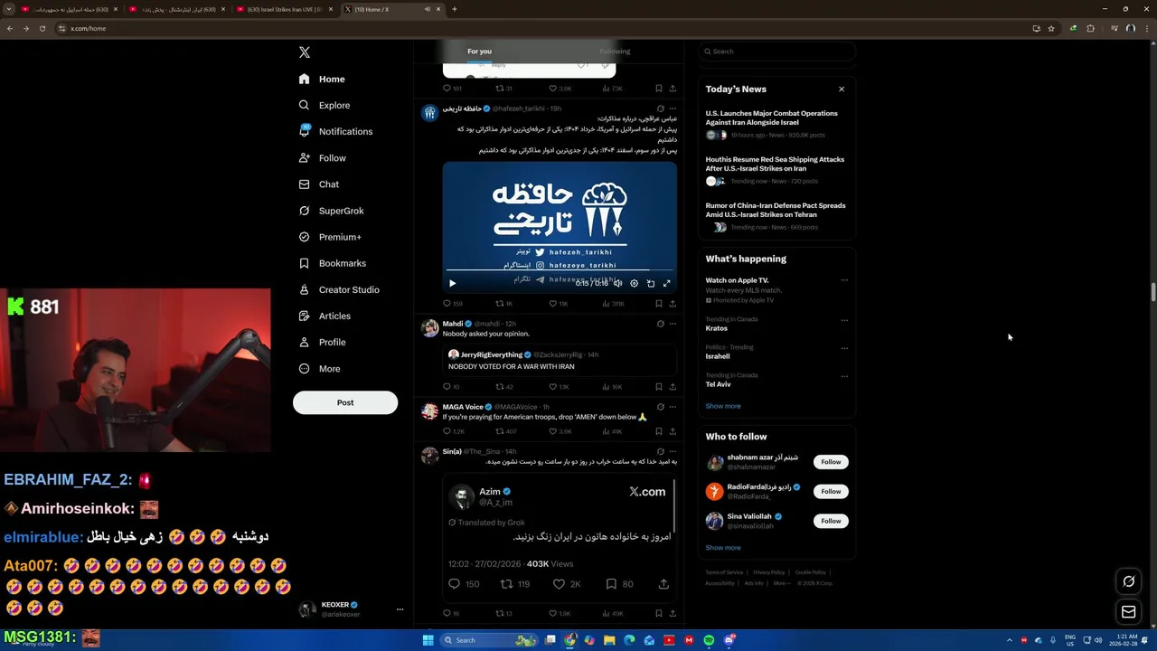The width and height of the screenshot is (1157, 651).
Task: Open the Grok floating button
Action: pos(1128,581)
